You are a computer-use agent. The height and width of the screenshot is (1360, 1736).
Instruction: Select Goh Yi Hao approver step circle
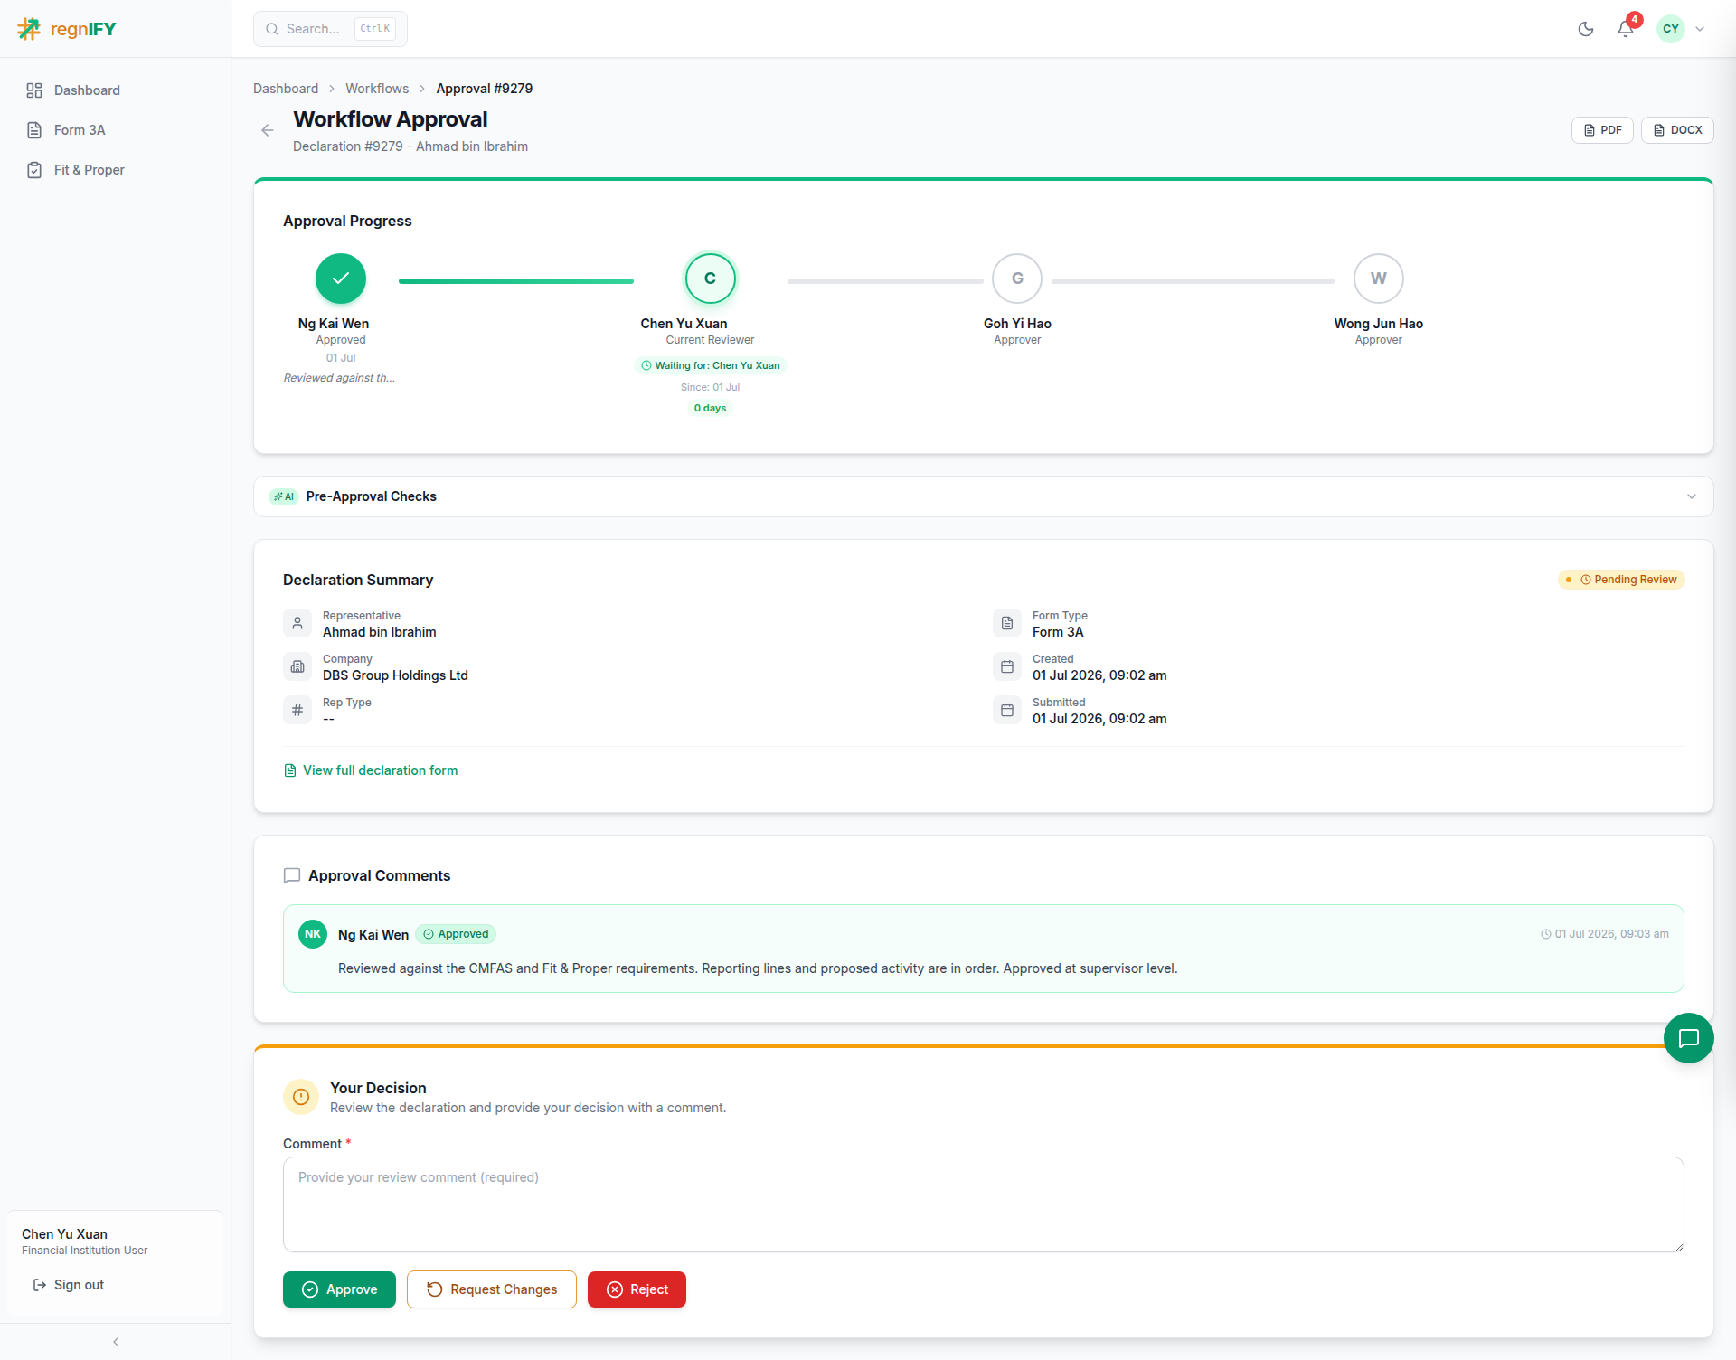[x=1017, y=279]
